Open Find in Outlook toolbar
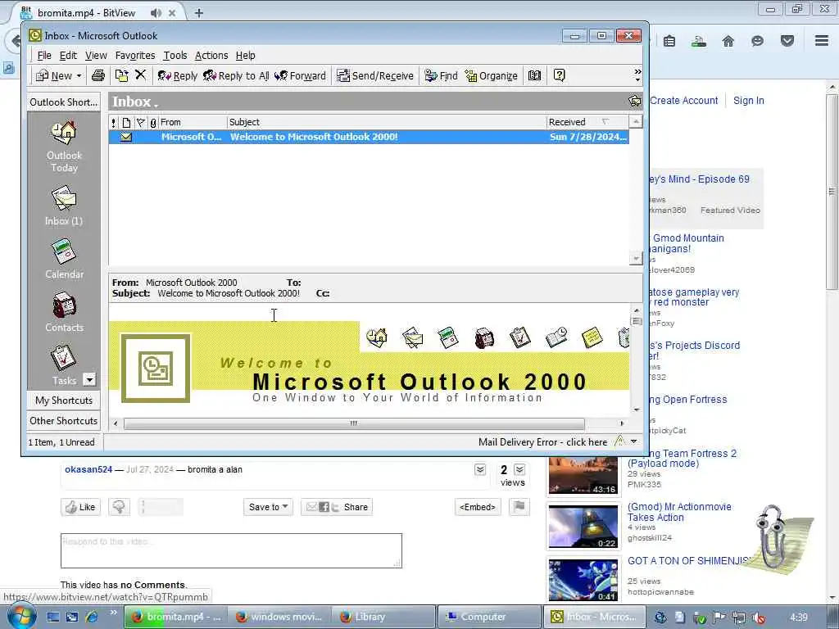This screenshot has width=839, height=629. (441, 76)
